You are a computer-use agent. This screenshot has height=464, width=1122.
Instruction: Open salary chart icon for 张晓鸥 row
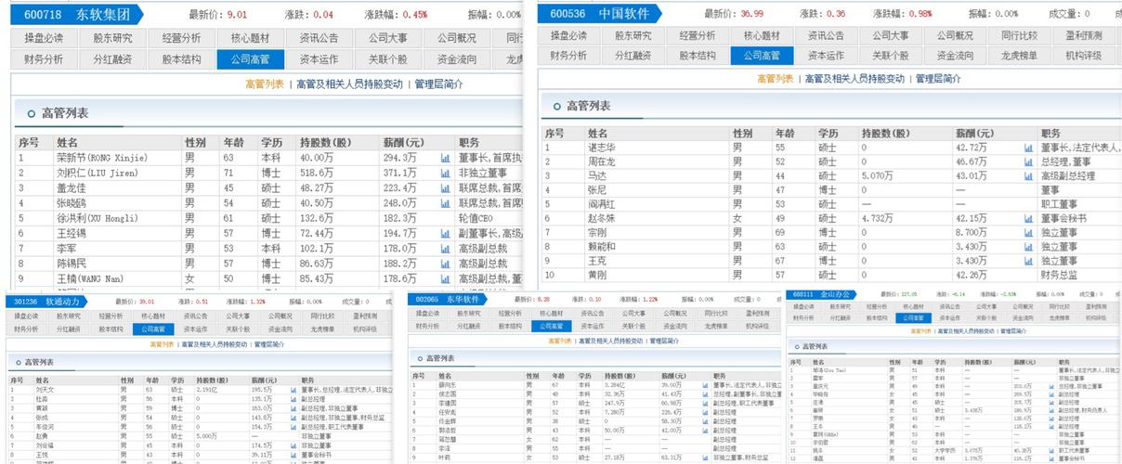coord(446,202)
